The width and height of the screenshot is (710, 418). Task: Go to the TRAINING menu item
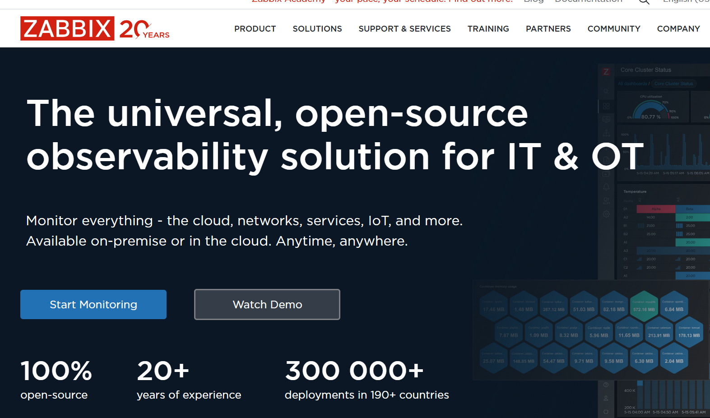coord(488,29)
